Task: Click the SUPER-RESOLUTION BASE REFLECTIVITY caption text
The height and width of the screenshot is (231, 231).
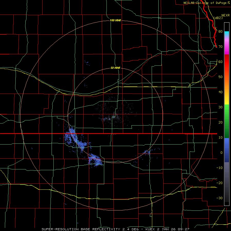Action: (x=81, y=229)
